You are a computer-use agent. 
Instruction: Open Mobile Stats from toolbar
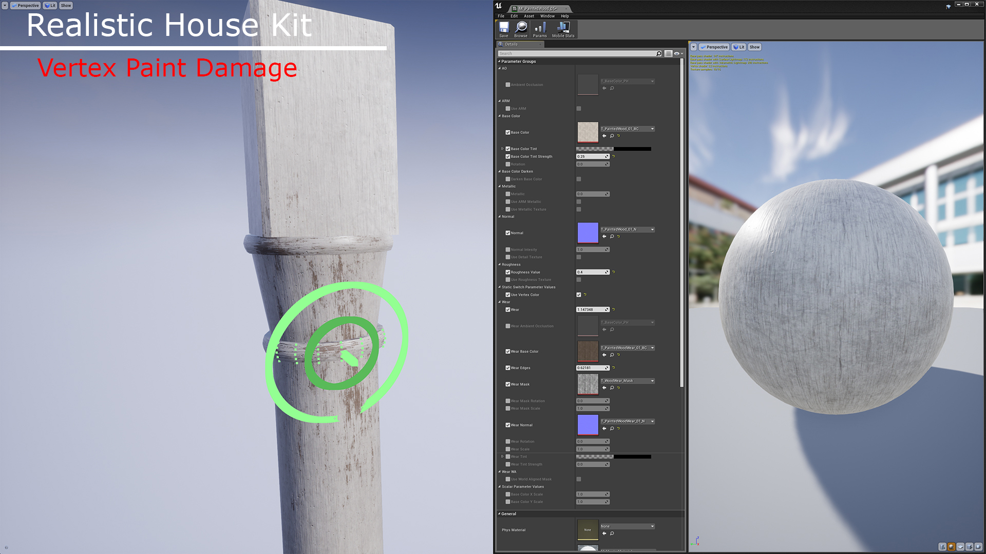pyautogui.click(x=563, y=29)
